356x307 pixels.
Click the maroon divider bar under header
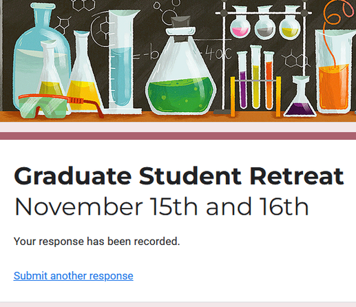tap(178, 136)
